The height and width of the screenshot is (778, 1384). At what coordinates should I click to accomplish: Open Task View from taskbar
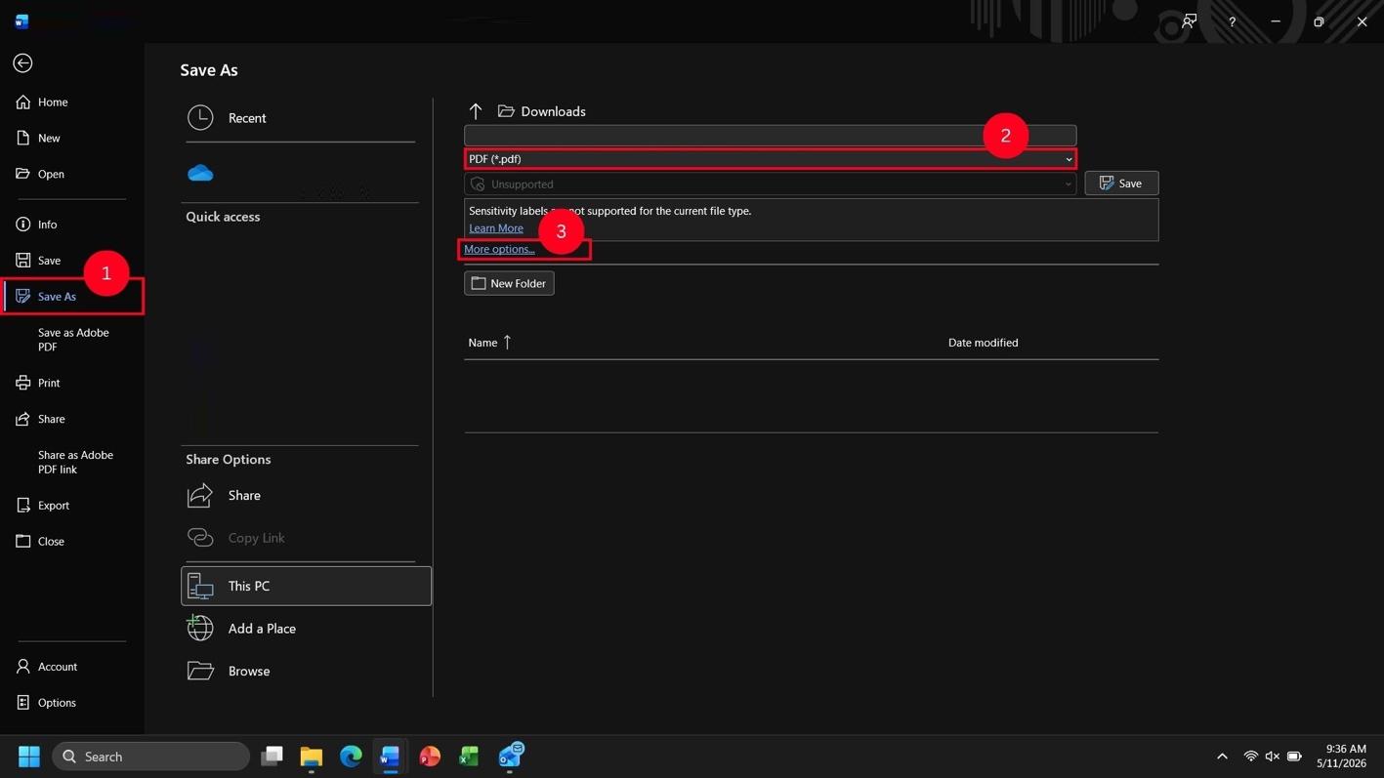(272, 757)
